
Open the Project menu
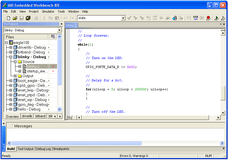pos(34,11)
